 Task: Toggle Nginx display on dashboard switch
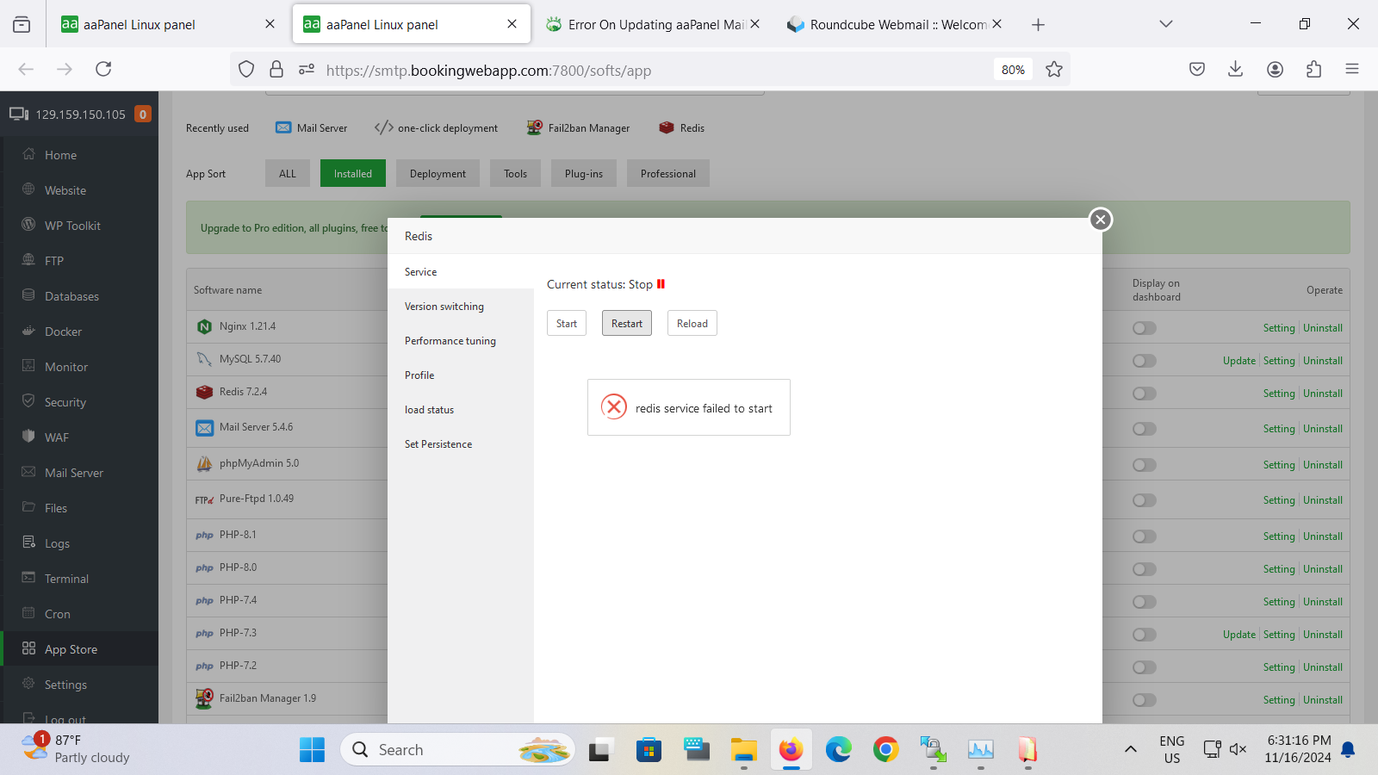pos(1144,328)
